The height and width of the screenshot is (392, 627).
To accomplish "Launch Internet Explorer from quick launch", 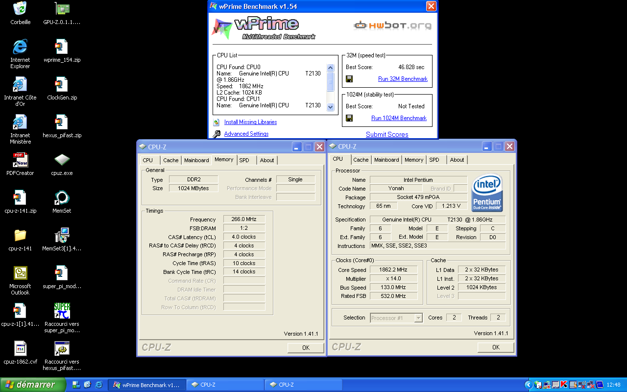I will [x=99, y=385].
